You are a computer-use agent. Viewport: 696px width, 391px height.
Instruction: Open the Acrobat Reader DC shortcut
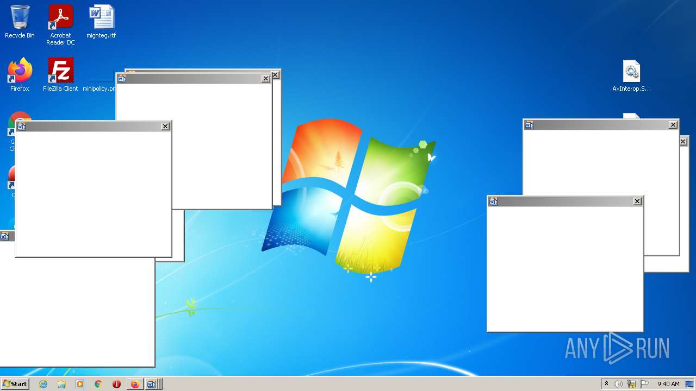click(x=60, y=25)
